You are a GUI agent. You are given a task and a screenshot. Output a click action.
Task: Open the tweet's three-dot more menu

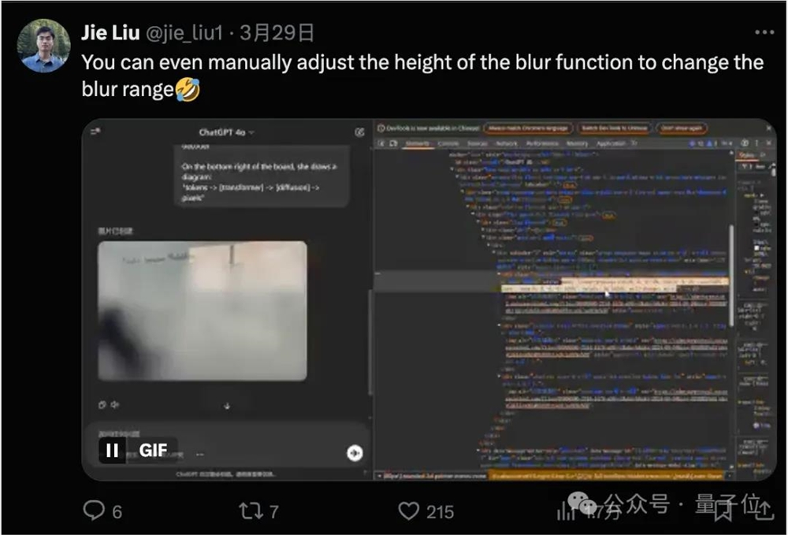764,32
